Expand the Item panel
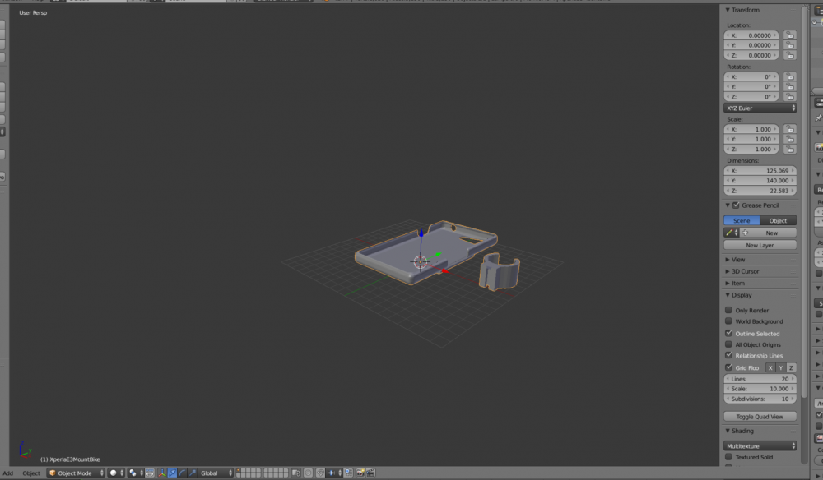 point(728,283)
